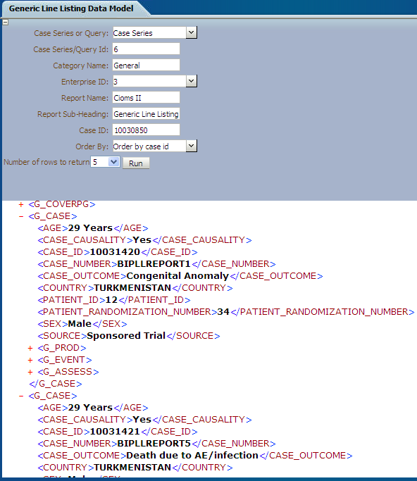This screenshot has height=481, width=417.
Task: Click the Run button
Action: point(136,163)
